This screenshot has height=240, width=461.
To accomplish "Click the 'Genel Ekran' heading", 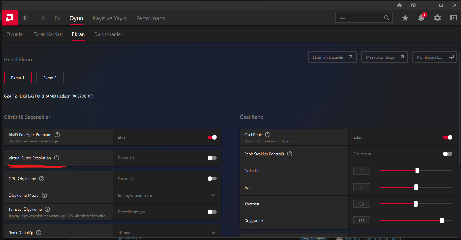I will pyautogui.click(x=18, y=59).
